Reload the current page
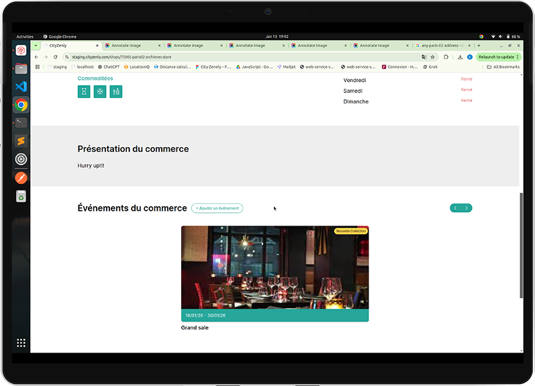 (x=55, y=57)
